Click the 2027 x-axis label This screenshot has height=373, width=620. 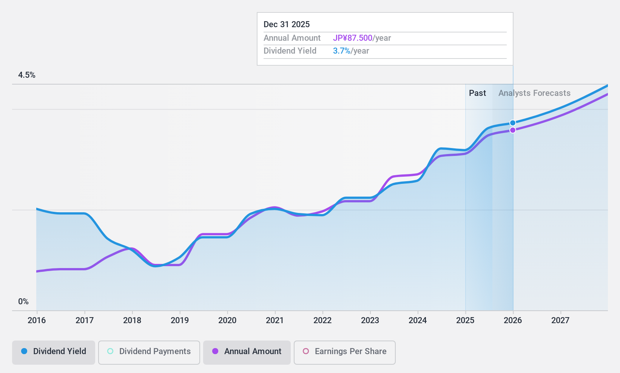560,320
